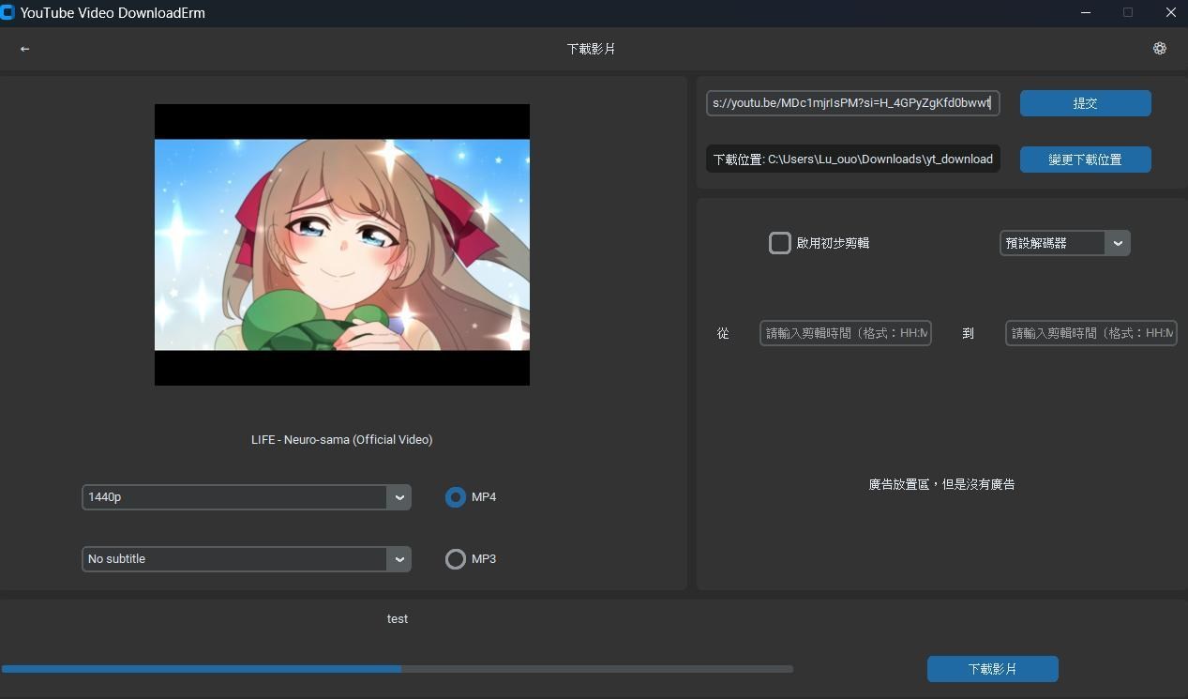The width and height of the screenshot is (1188, 699).
Task: Click the 廣告放置區，但是沒有廣告 text
Action: [942, 485]
